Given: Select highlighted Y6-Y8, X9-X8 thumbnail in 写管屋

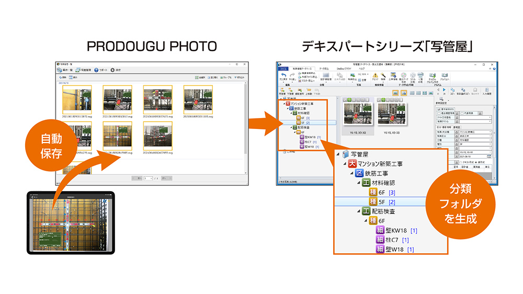Looking at the screenshot, I should coord(358,116).
